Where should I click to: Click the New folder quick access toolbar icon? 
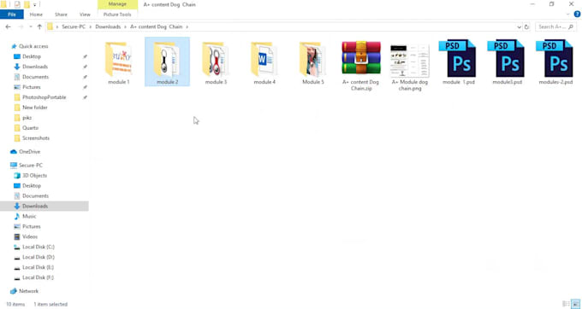[27, 4]
